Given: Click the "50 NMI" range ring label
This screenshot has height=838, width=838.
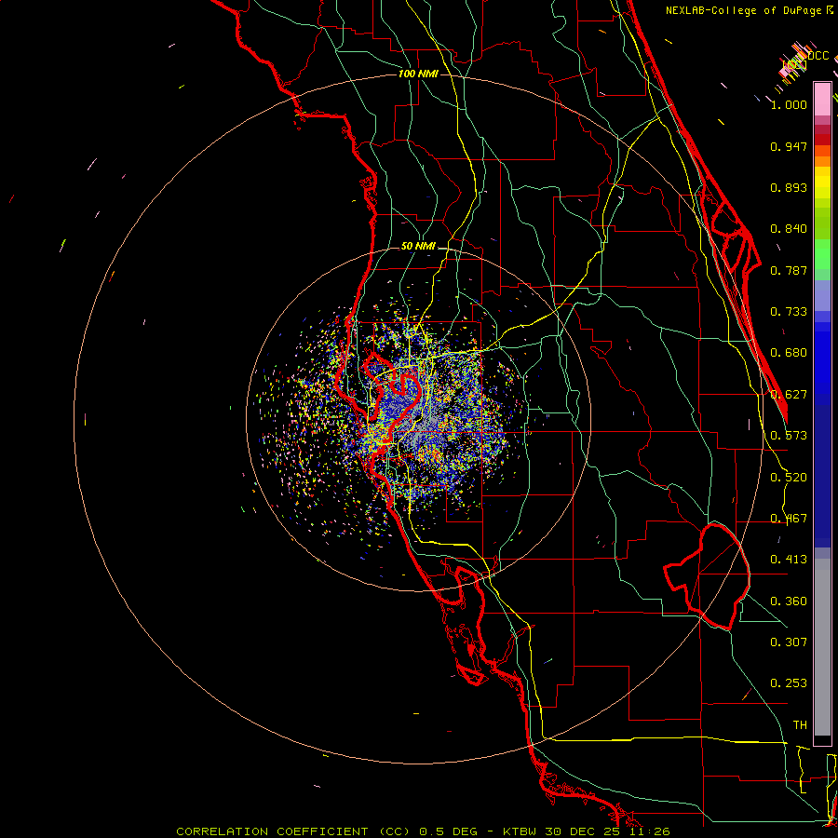Looking at the screenshot, I should (418, 246).
